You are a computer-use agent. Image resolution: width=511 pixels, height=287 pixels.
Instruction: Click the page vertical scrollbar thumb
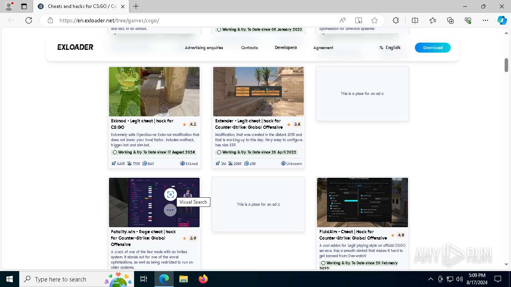pyautogui.click(x=506, y=65)
